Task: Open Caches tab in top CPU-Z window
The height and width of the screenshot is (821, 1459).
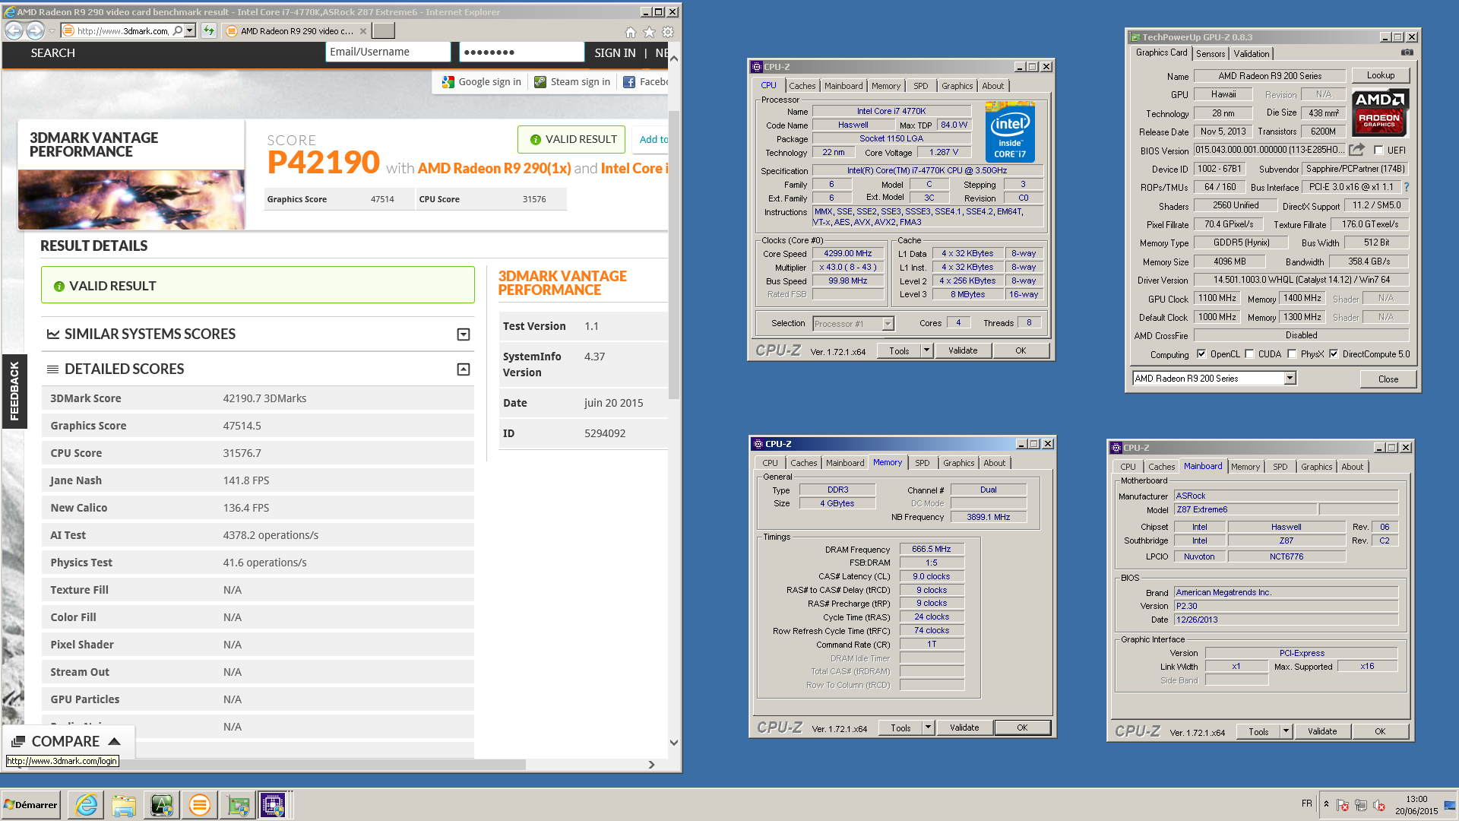Action: point(802,86)
